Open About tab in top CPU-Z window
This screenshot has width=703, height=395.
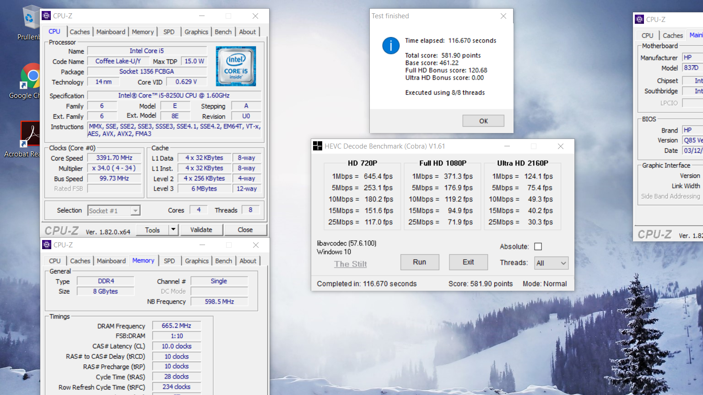tap(248, 32)
